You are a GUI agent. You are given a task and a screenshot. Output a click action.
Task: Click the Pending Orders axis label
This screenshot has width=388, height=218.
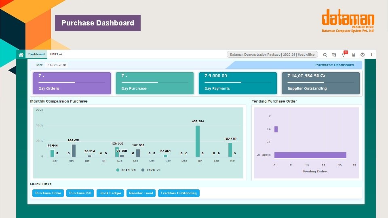[315, 171]
